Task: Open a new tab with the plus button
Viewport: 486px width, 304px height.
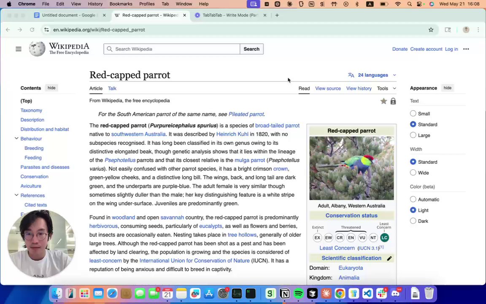Action: [277, 15]
